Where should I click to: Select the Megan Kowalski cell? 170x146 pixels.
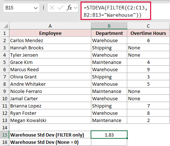50,120
